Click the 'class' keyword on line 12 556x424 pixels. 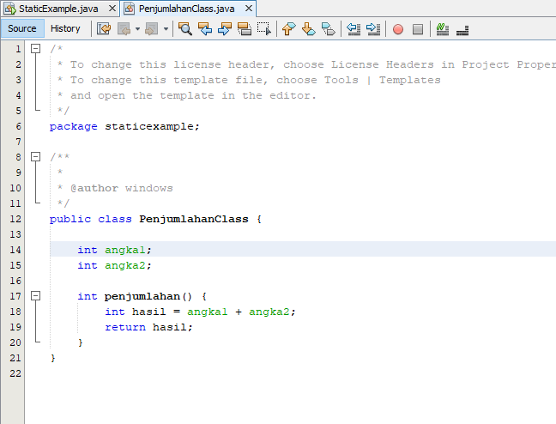(x=115, y=219)
